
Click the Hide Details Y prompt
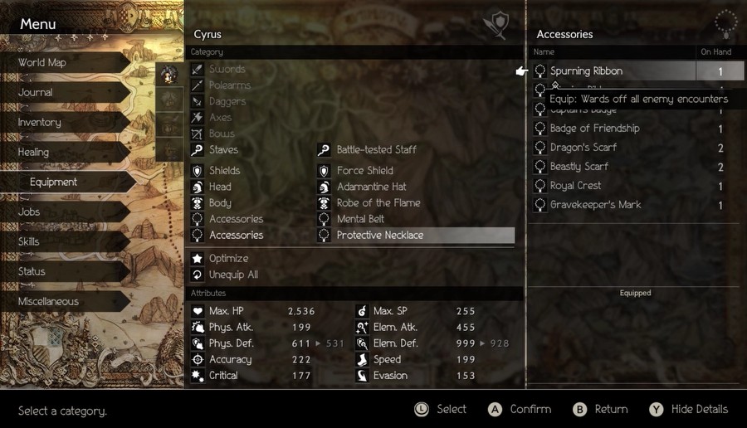(x=688, y=410)
